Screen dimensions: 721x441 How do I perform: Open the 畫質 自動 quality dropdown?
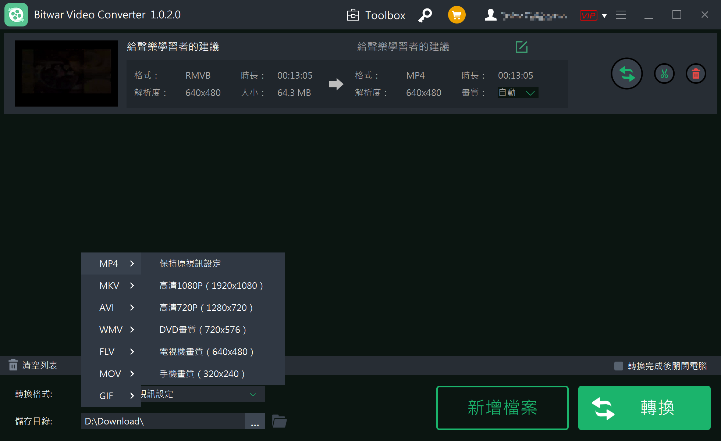[518, 93]
